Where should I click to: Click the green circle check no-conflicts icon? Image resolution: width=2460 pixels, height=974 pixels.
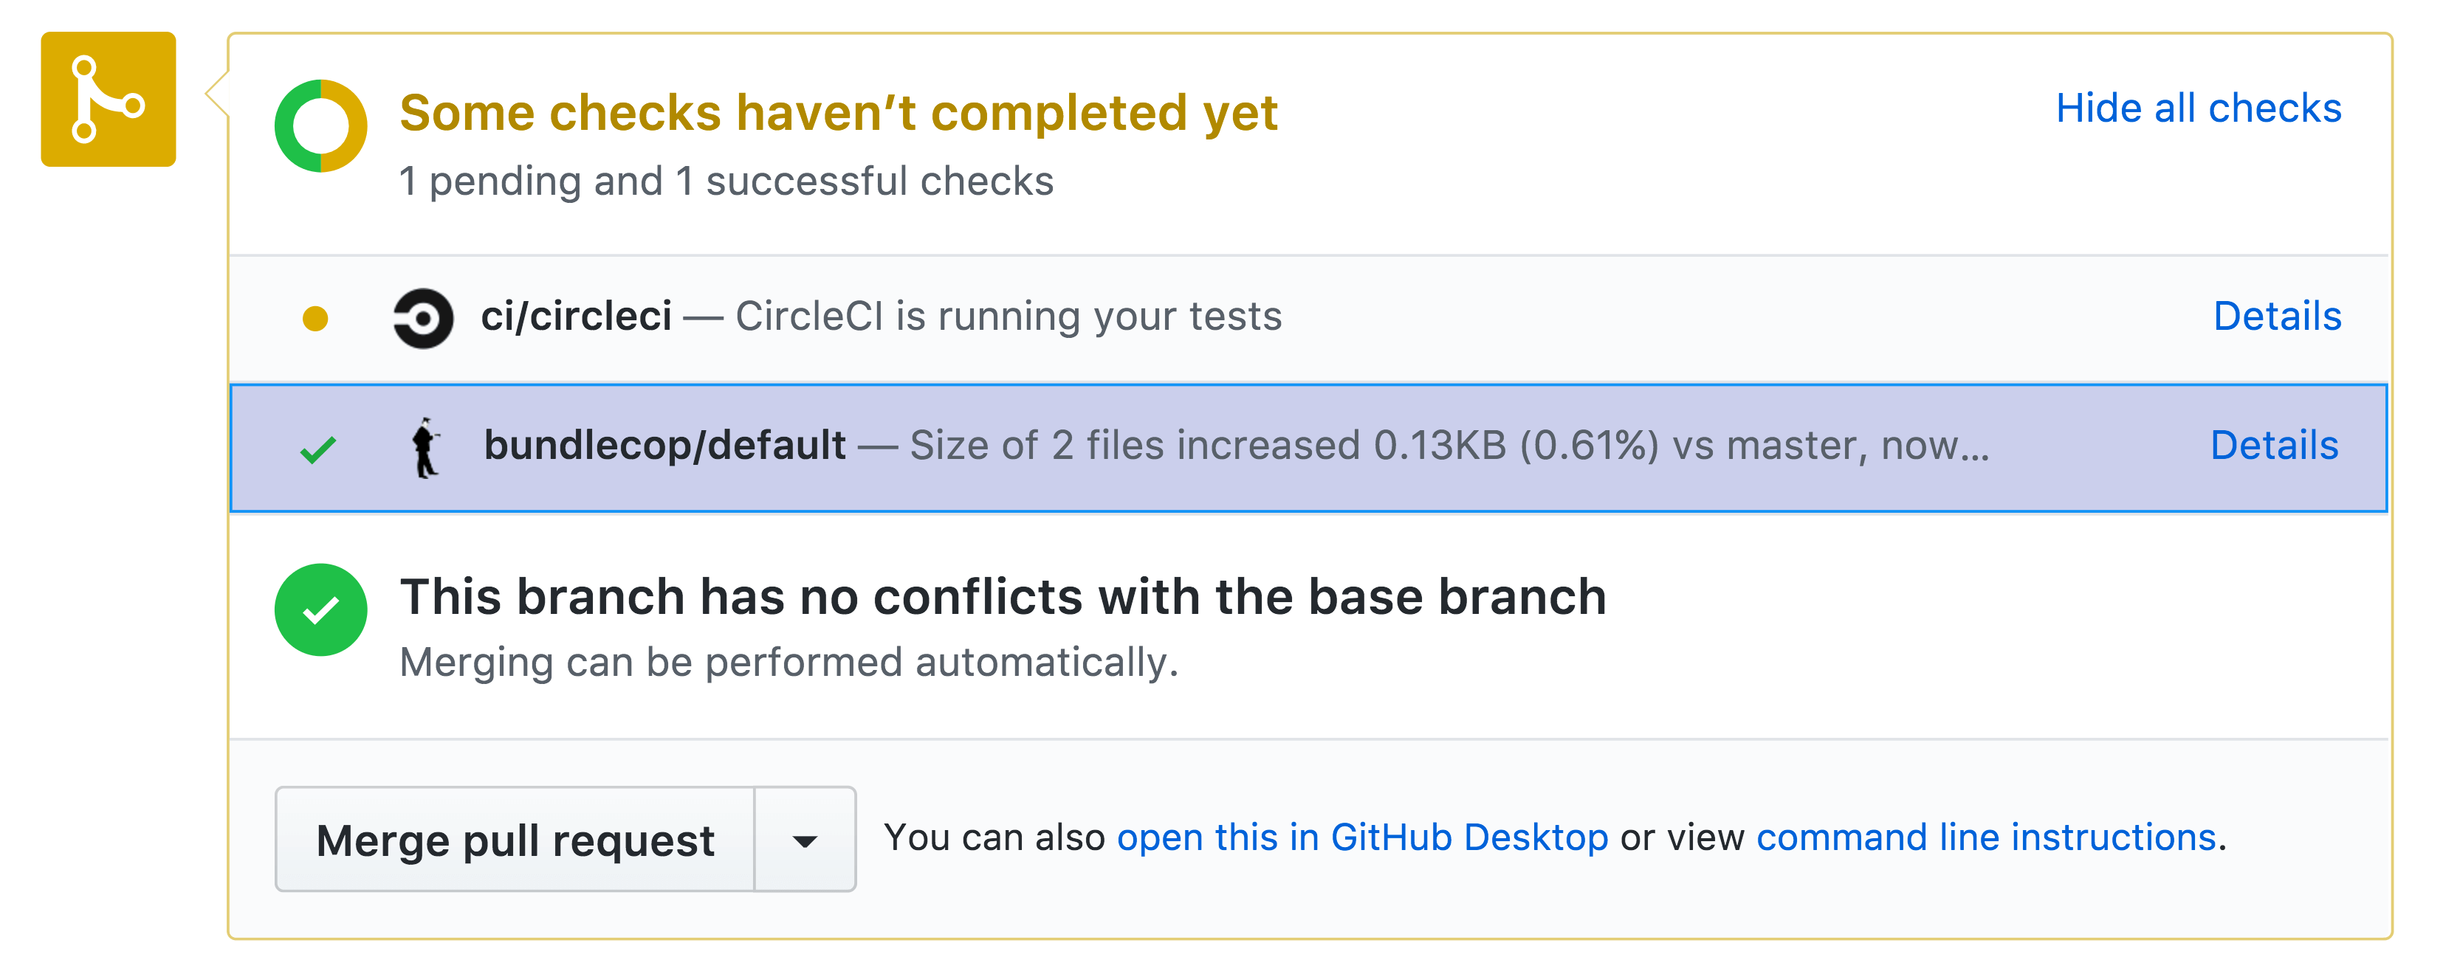click(320, 609)
